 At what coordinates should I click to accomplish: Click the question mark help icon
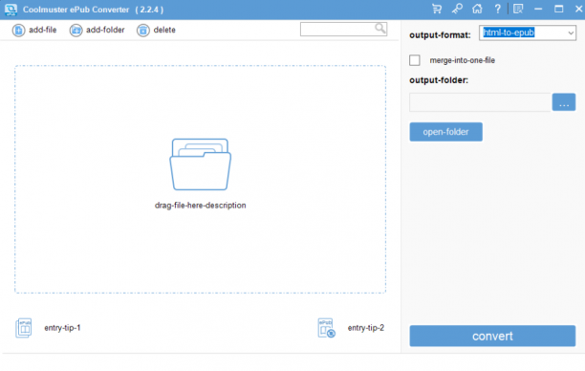497,9
